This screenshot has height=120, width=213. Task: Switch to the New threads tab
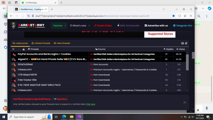coord(62,43)
